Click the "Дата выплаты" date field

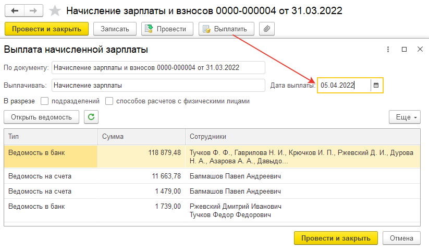[x=344, y=85]
